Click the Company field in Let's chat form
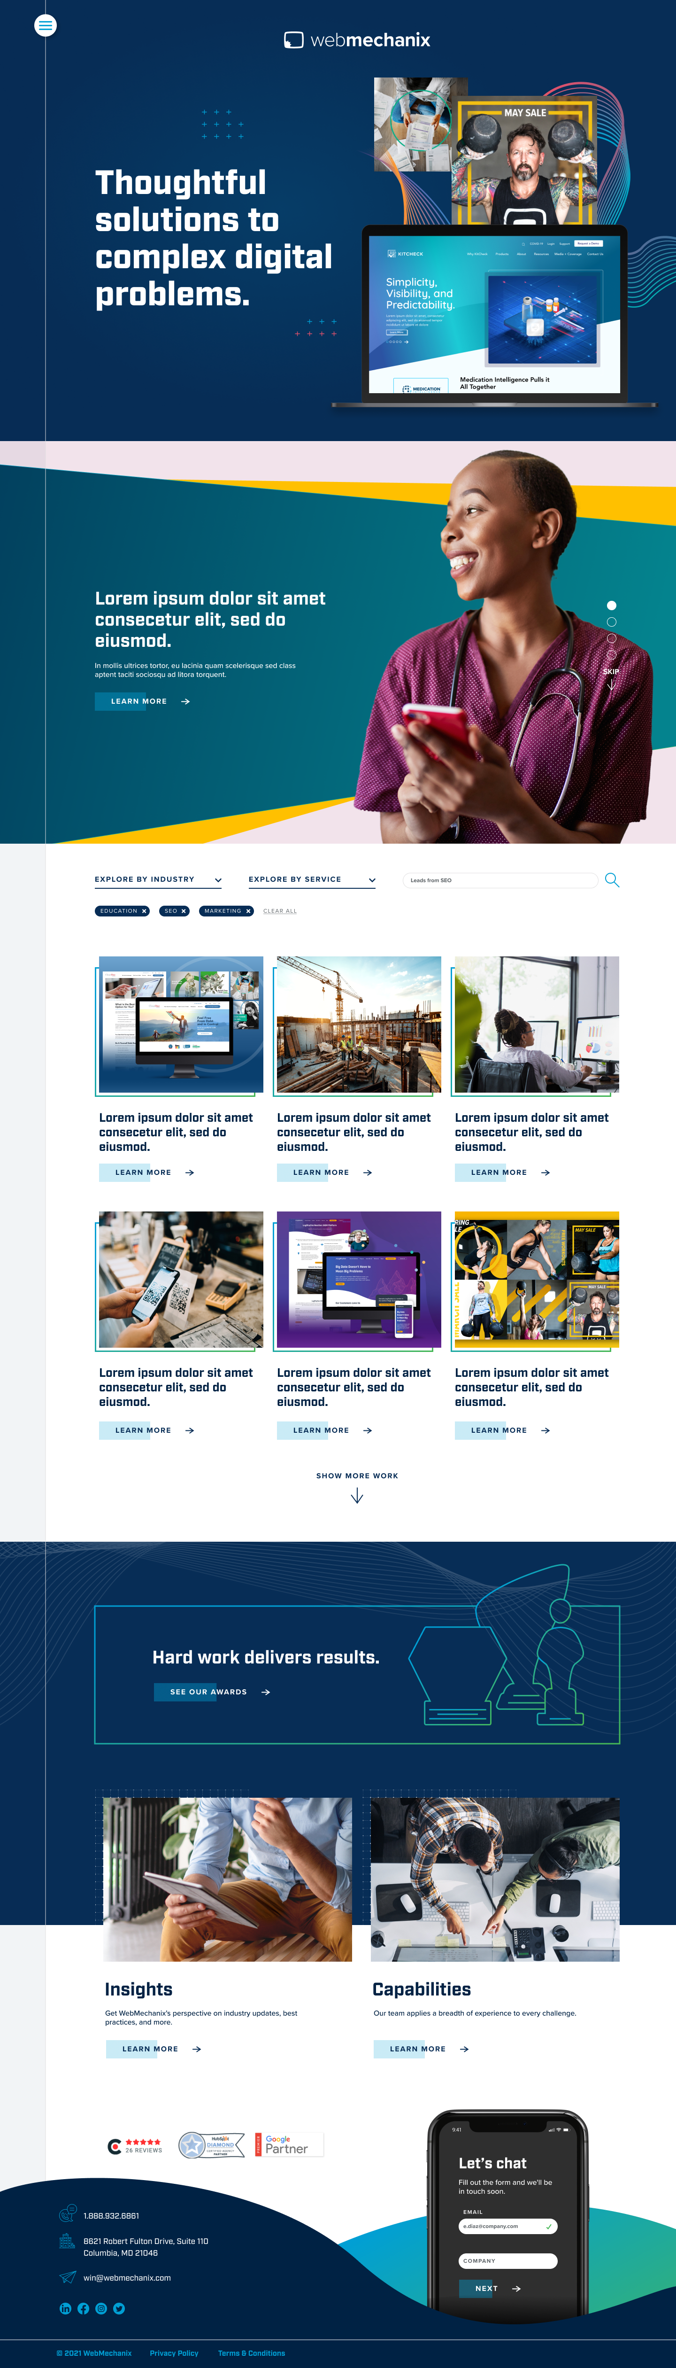This screenshot has height=2368, width=676. pyautogui.click(x=508, y=2260)
